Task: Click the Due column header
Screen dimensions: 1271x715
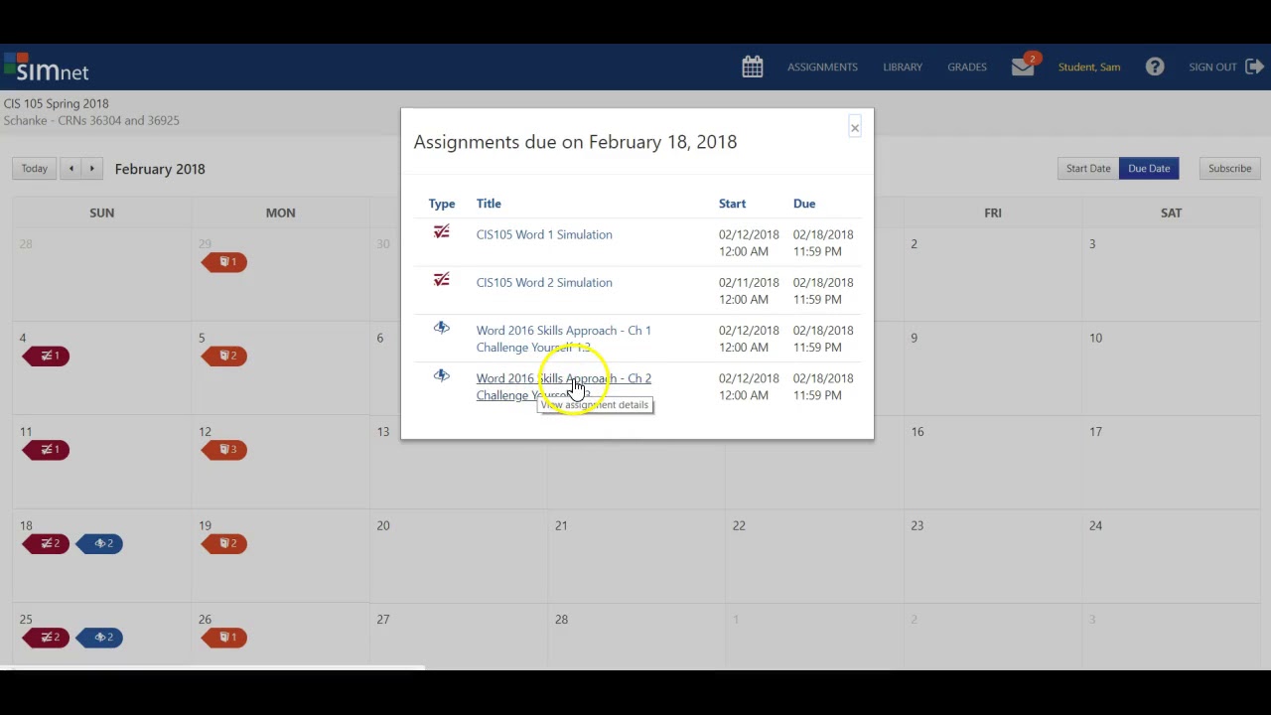Action: click(x=804, y=204)
